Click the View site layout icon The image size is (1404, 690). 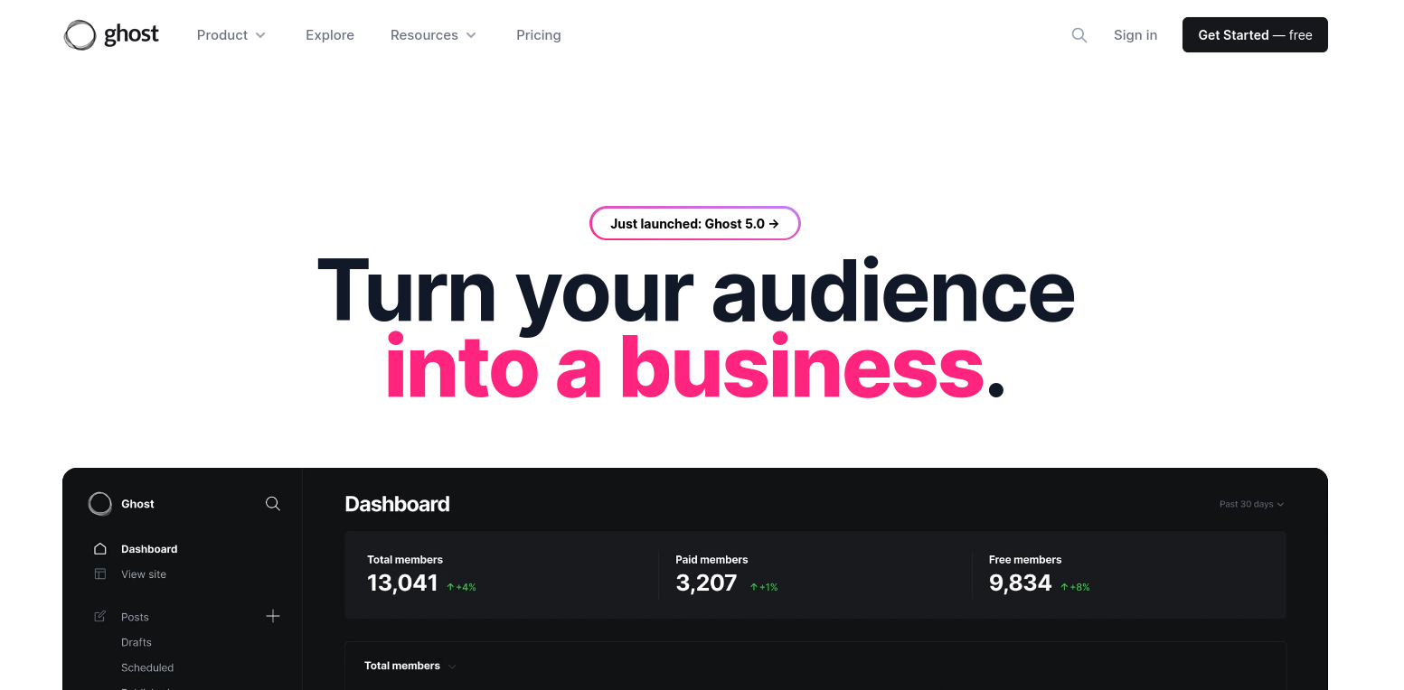(100, 574)
